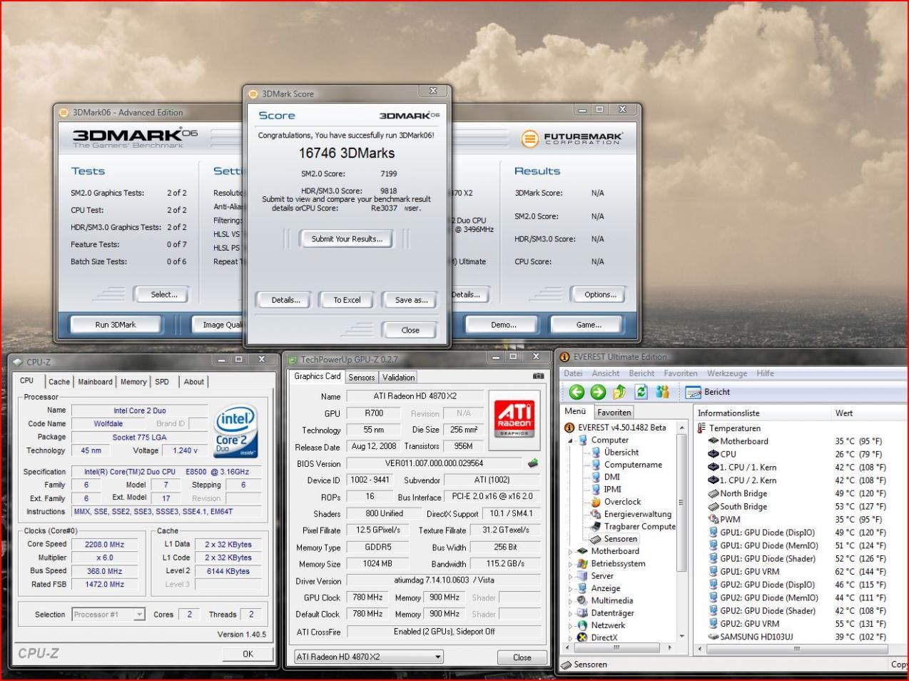The height and width of the screenshot is (681, 909).
Task: Click the DirectX icon in EVEREST tree
Action: pyautogui.click(x=583, y=637)
